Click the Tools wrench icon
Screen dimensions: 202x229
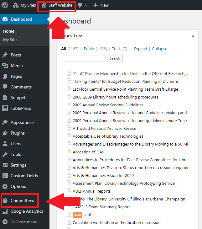(5, 154)
